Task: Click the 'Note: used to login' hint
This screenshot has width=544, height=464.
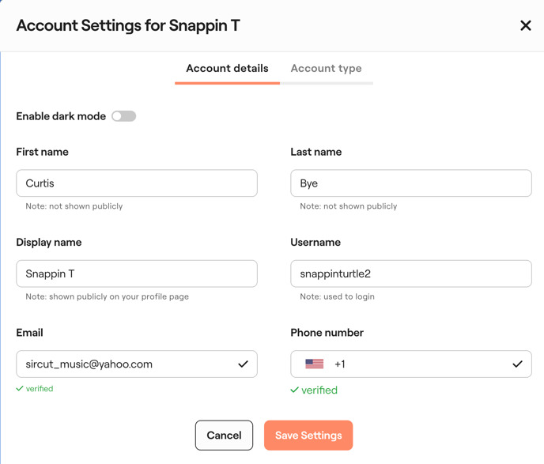Action: tap(337, 296)
